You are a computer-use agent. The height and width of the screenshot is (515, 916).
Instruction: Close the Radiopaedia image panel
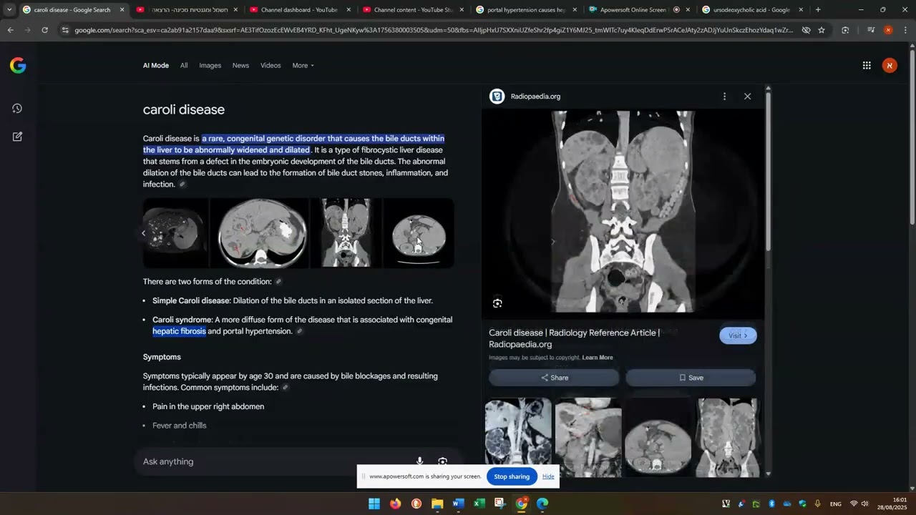(x=747, y=97)
